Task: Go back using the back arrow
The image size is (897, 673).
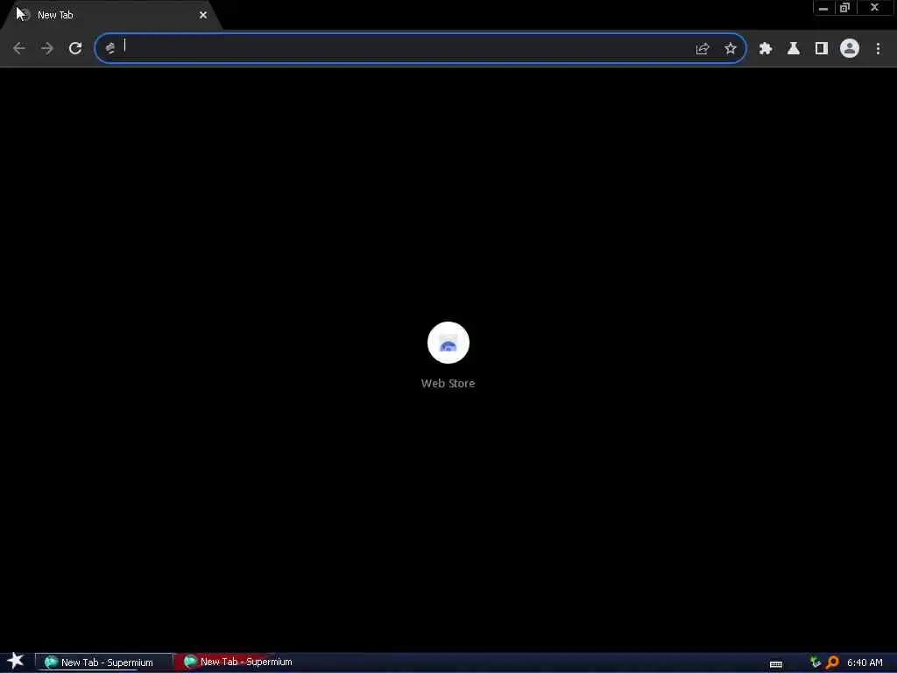Action: click(x=19, y=49)
